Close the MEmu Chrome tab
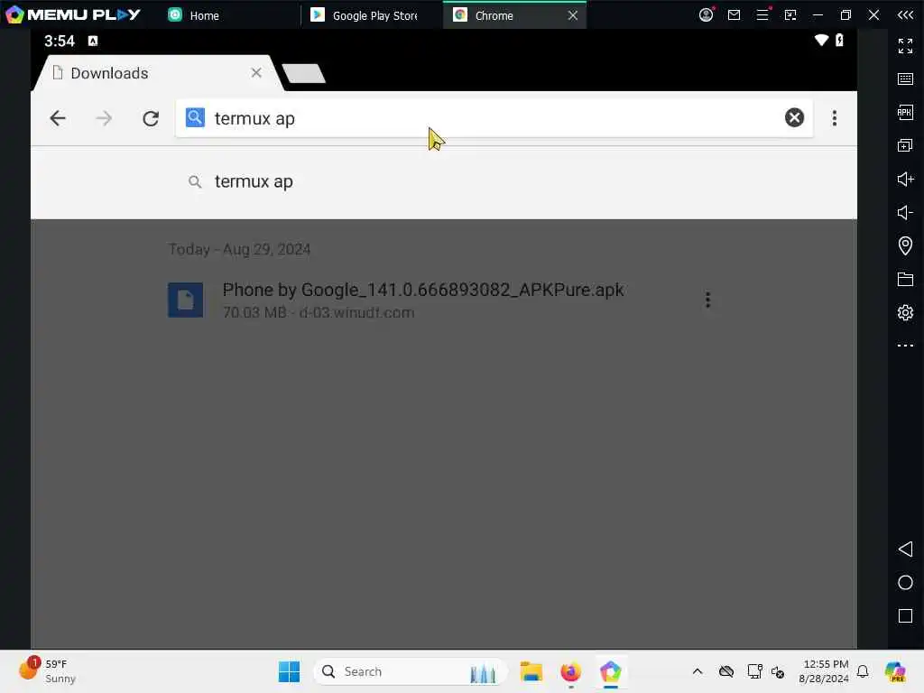The width and height of the screenshot is (924, 693). [573, 16]
